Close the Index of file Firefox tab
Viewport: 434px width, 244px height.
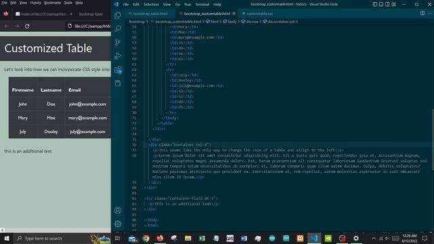pyautogui.click(x=71, y=14)
